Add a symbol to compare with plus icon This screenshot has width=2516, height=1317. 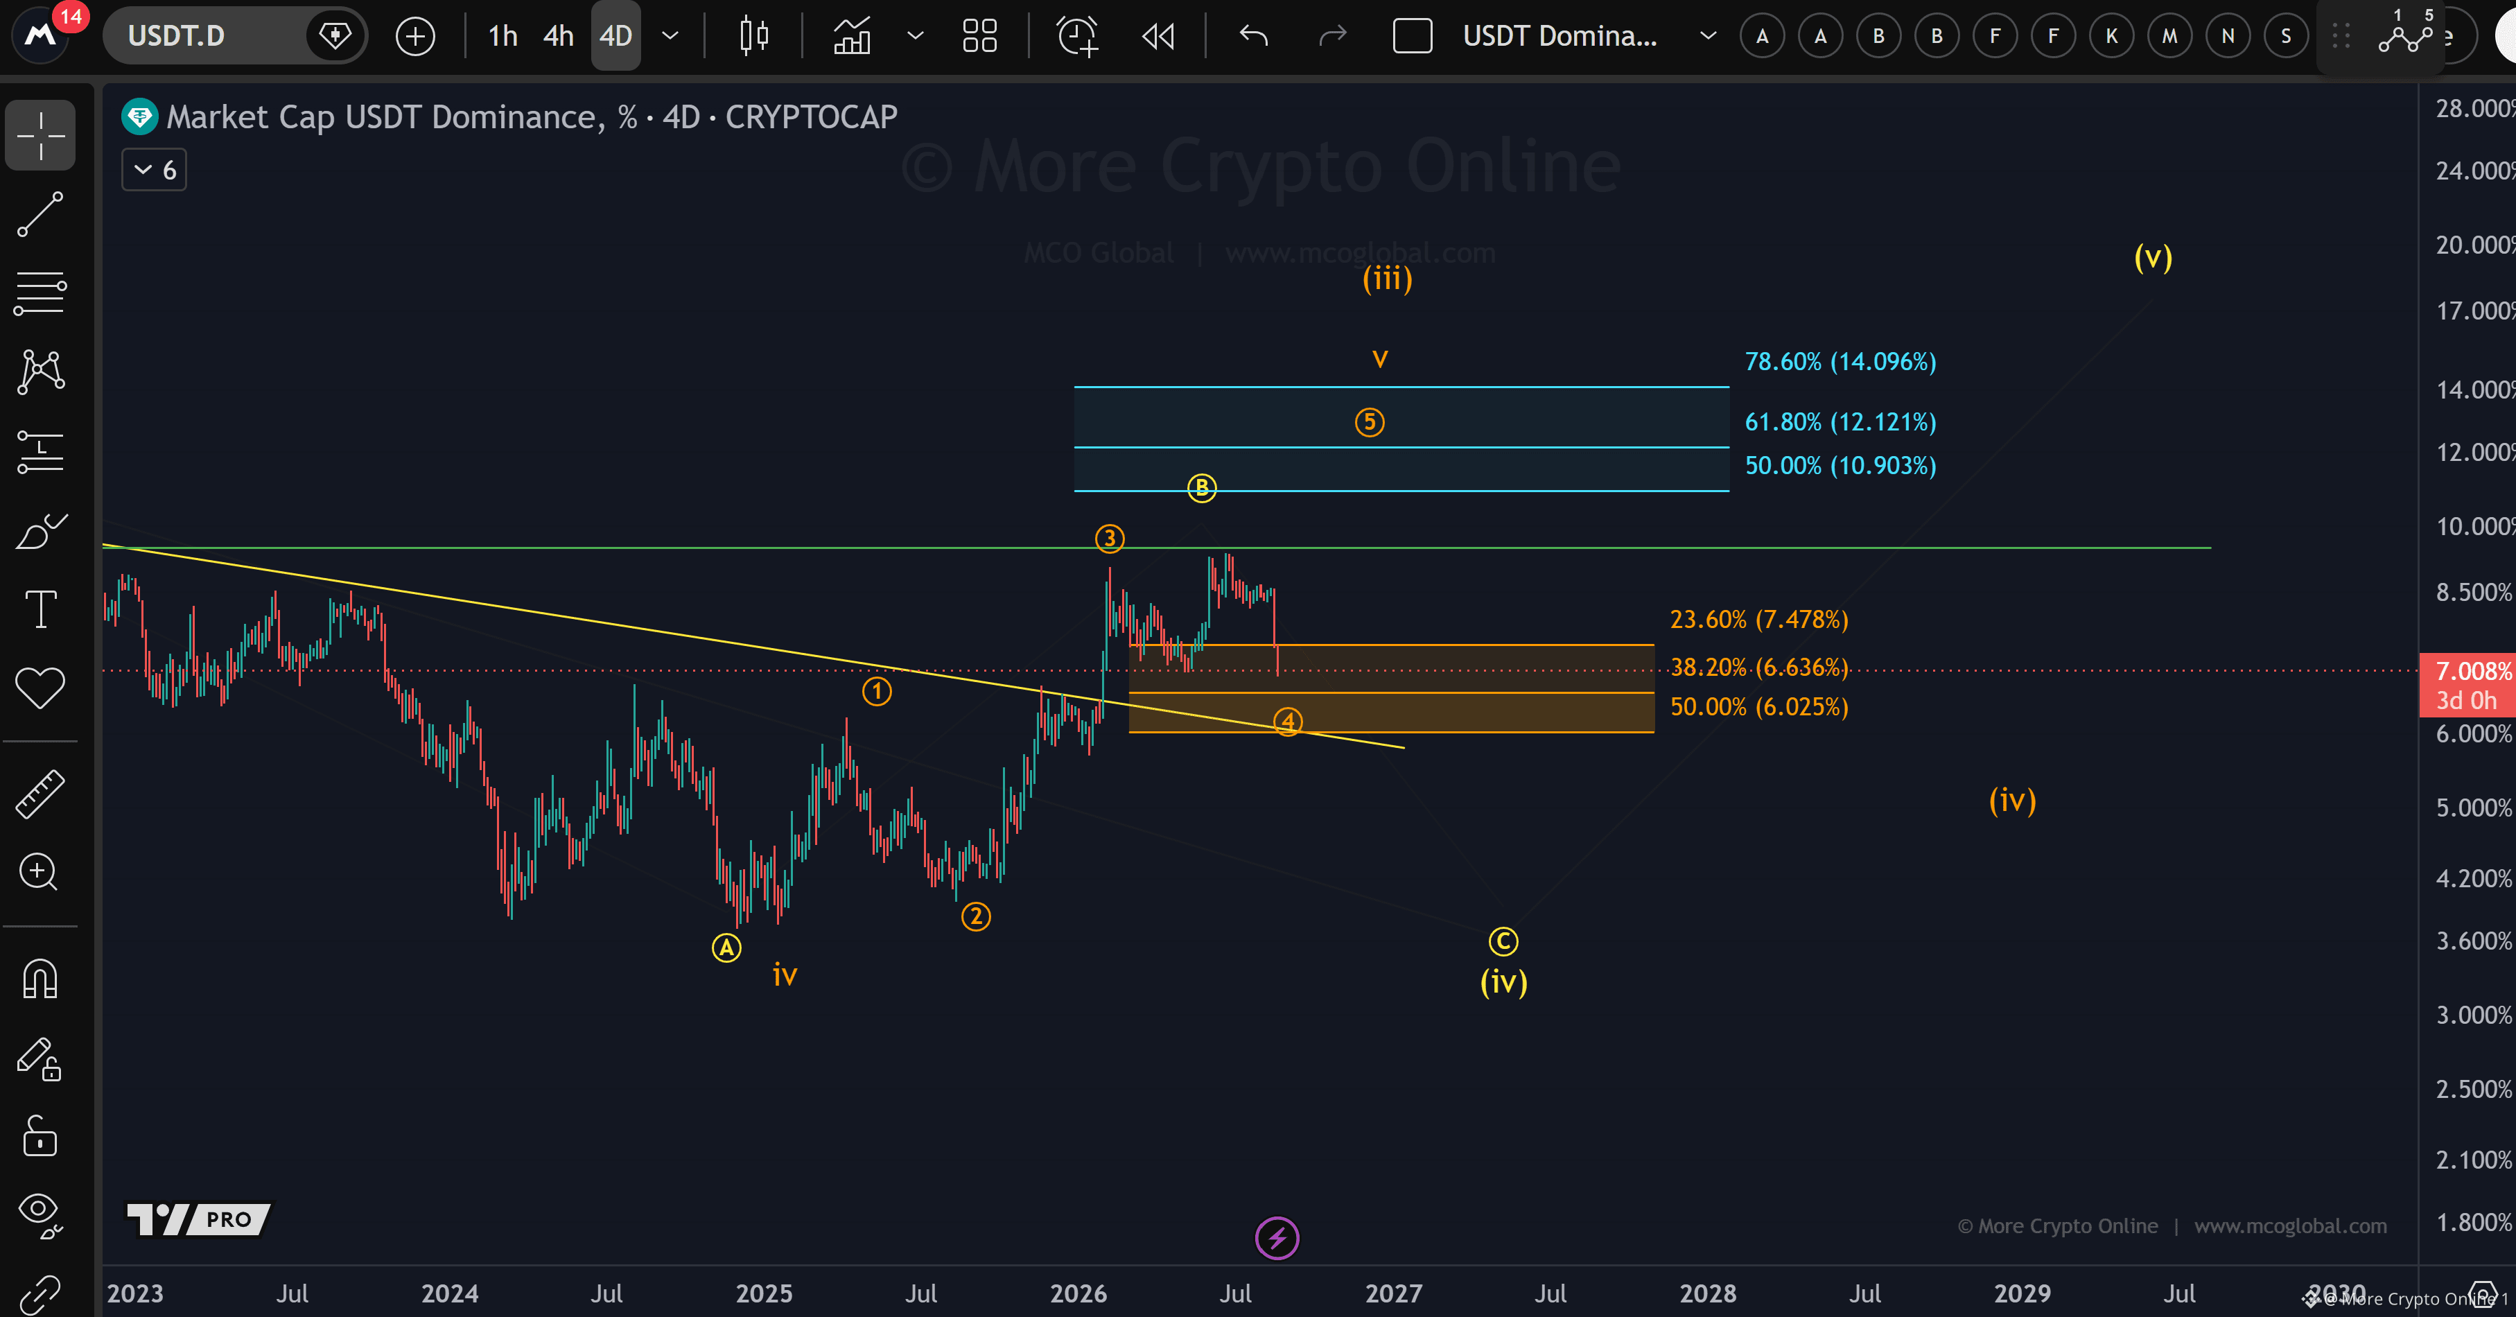point(415,36)
